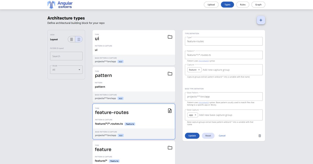
Task: Open the Types tab
Action: tap(227, 5)
